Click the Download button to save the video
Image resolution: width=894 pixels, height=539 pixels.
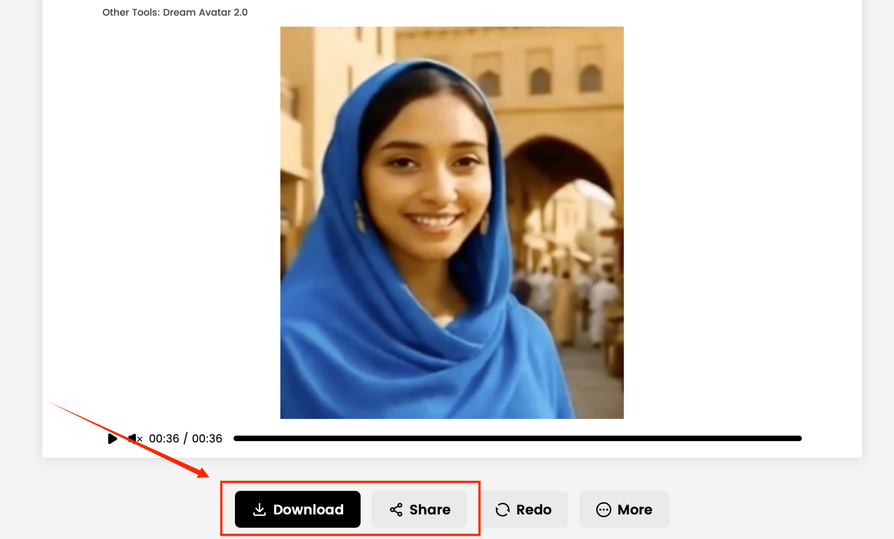(x=297, y=510)
